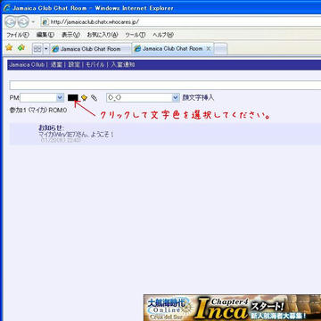Viewport: 321px width, 321px height.
Task: Open the PM recipient dropdown
Action: click(x=42, y=97)
